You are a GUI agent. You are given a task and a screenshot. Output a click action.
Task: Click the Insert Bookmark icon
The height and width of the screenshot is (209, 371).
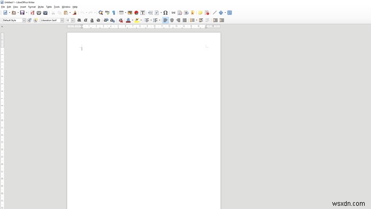pyautogui.click(x=192, y=13)
